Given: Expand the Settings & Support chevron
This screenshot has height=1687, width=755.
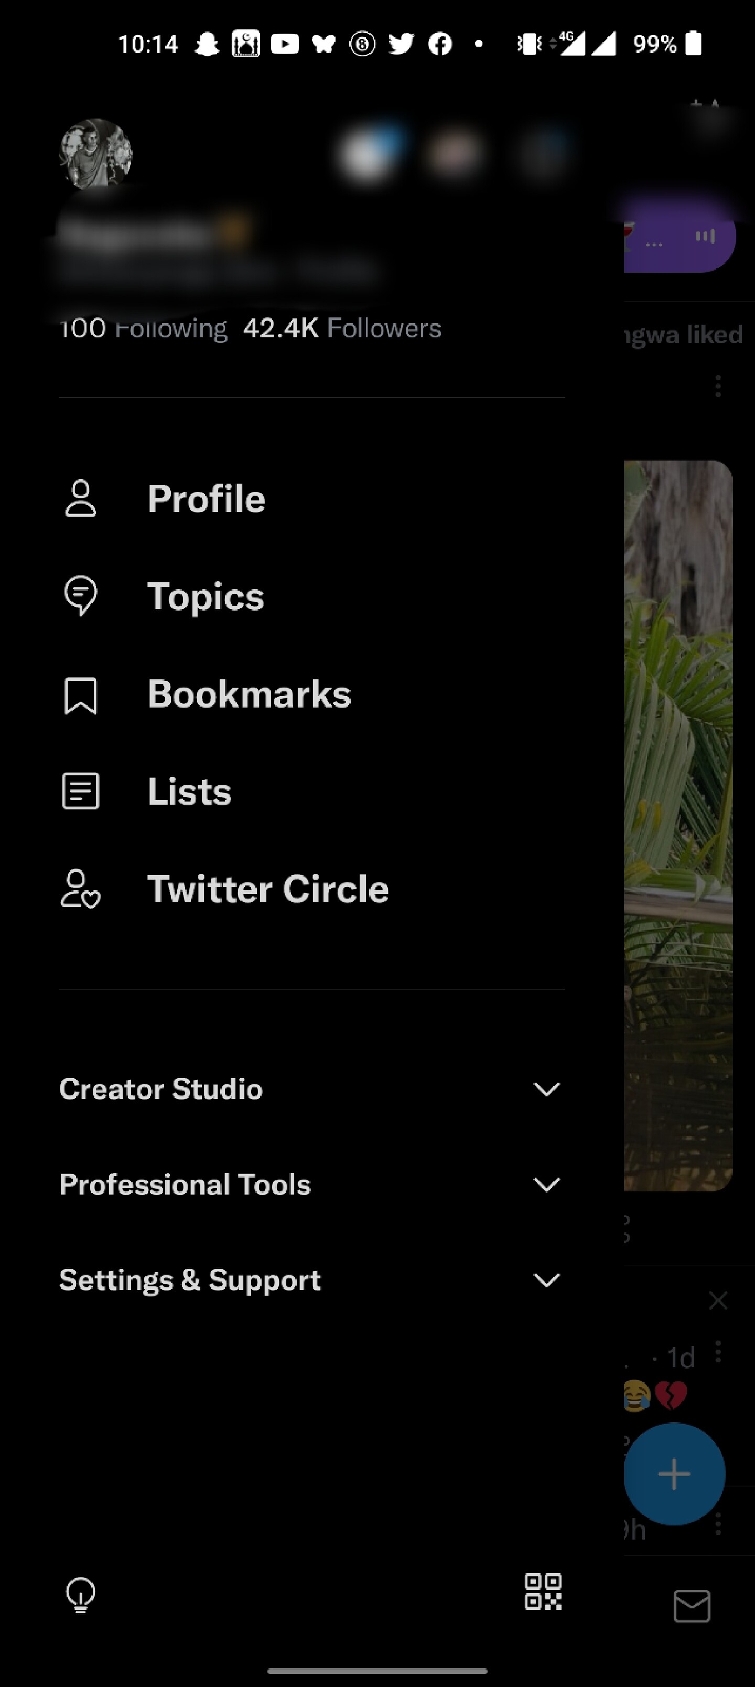Looking at the screenshot, I should [x=546, y=1280].
